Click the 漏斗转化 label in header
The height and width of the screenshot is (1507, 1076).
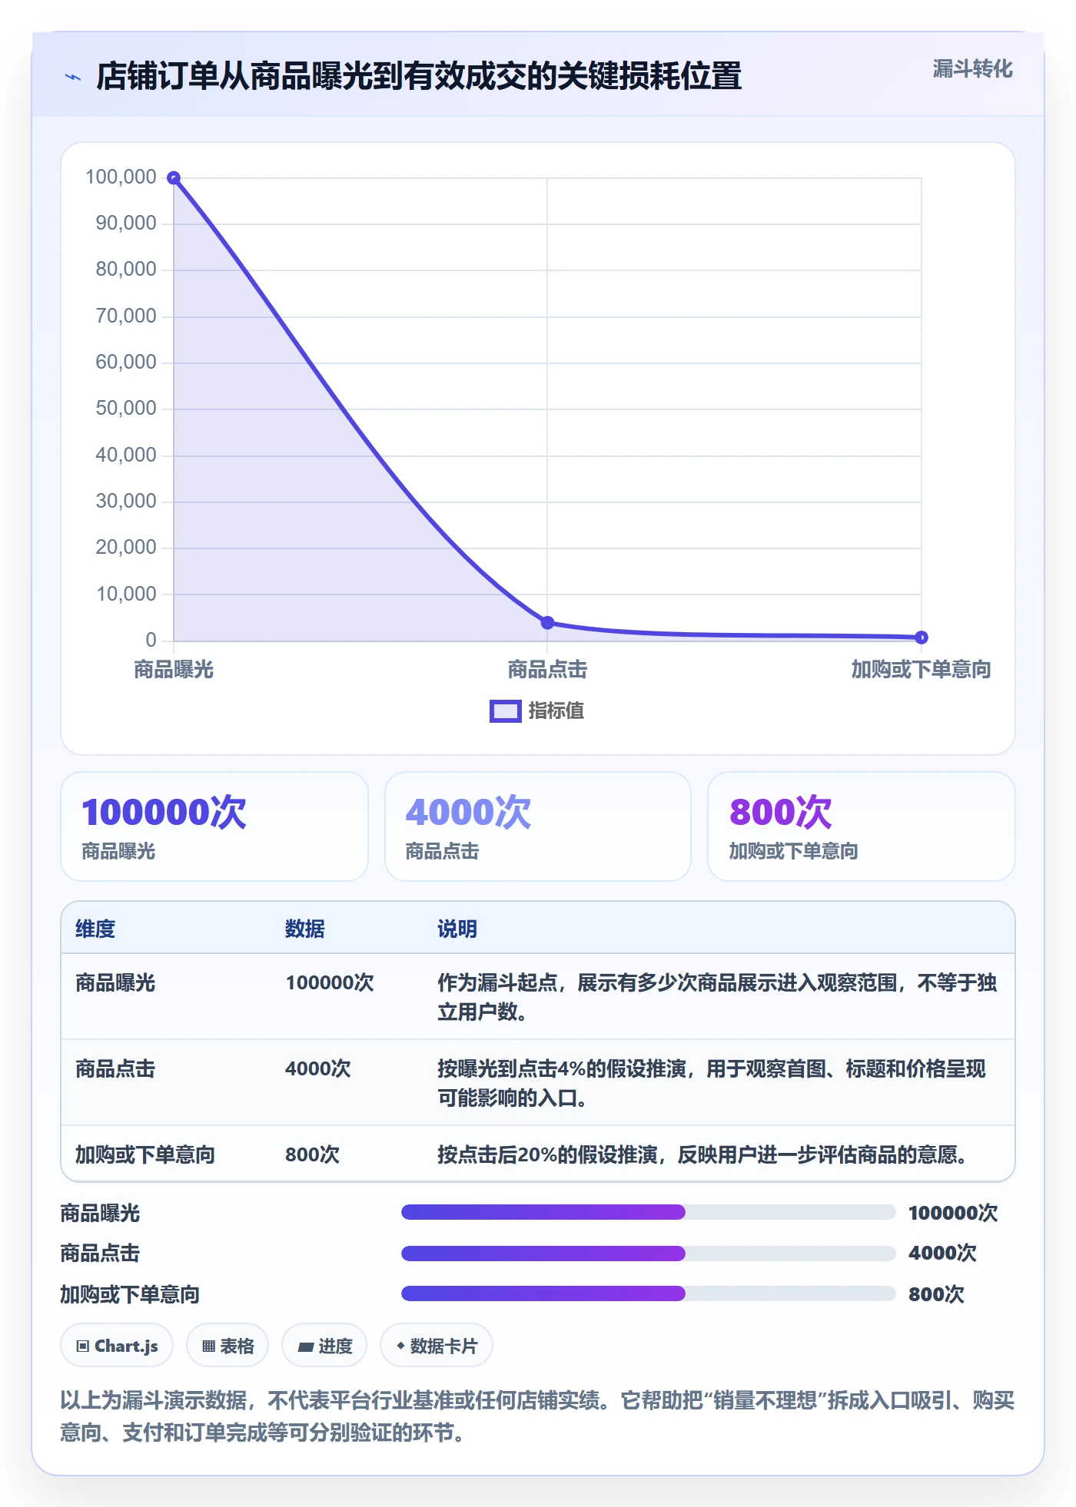[972, 69]
